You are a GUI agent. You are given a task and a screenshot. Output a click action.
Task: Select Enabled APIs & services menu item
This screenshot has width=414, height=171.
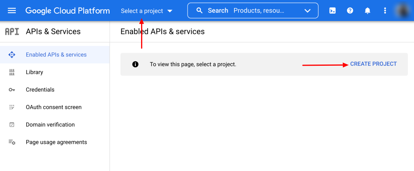55,54
